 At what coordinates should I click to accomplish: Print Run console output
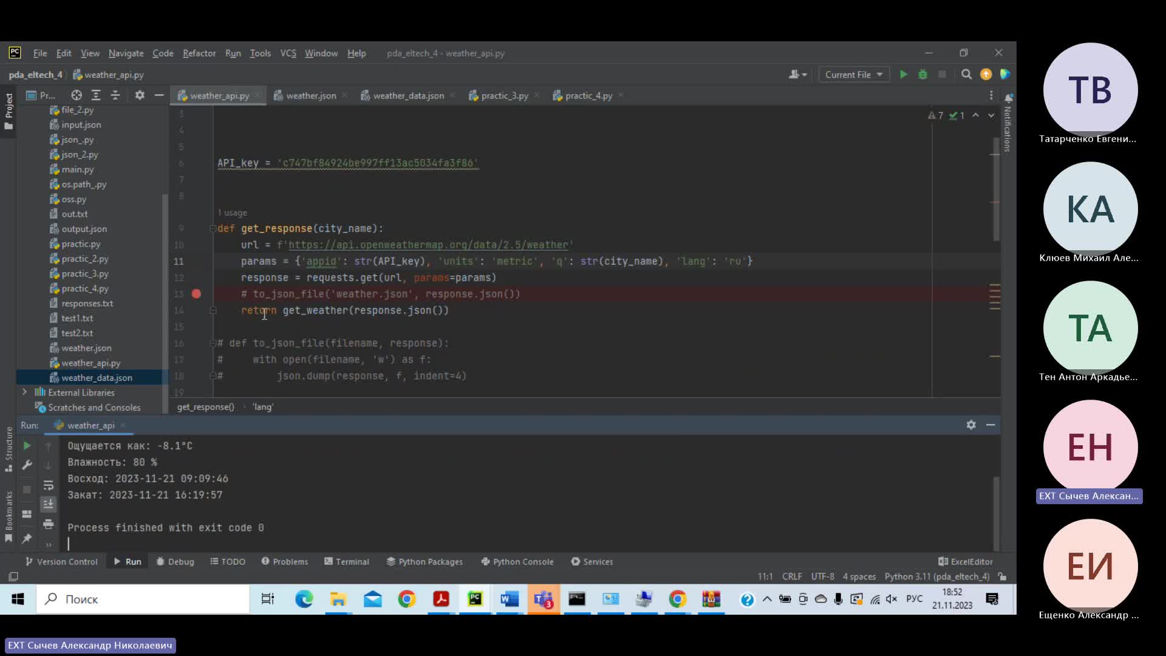pyautogui.click(x=49, y=524)
